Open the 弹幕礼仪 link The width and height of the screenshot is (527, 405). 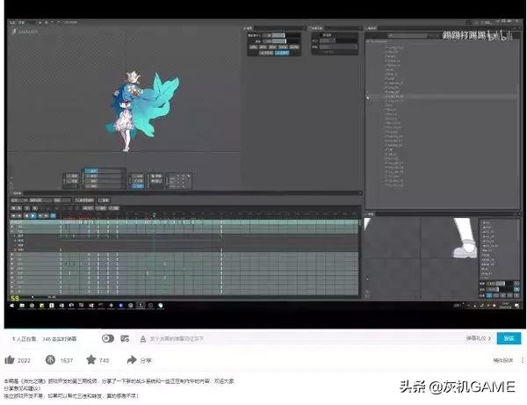[479, 338]
